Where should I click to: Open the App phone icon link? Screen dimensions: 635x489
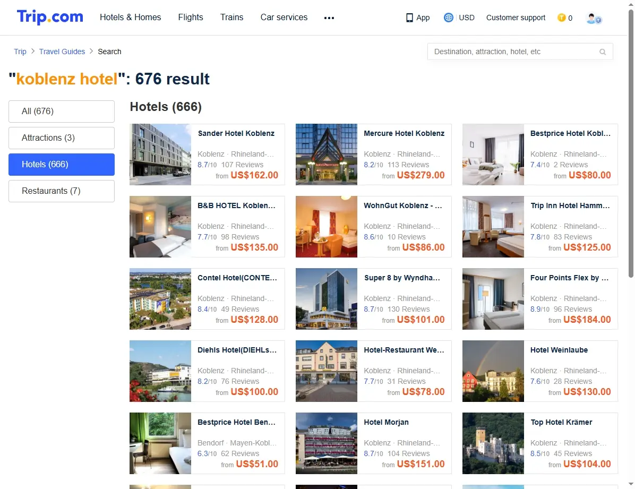tap(417, 18)
